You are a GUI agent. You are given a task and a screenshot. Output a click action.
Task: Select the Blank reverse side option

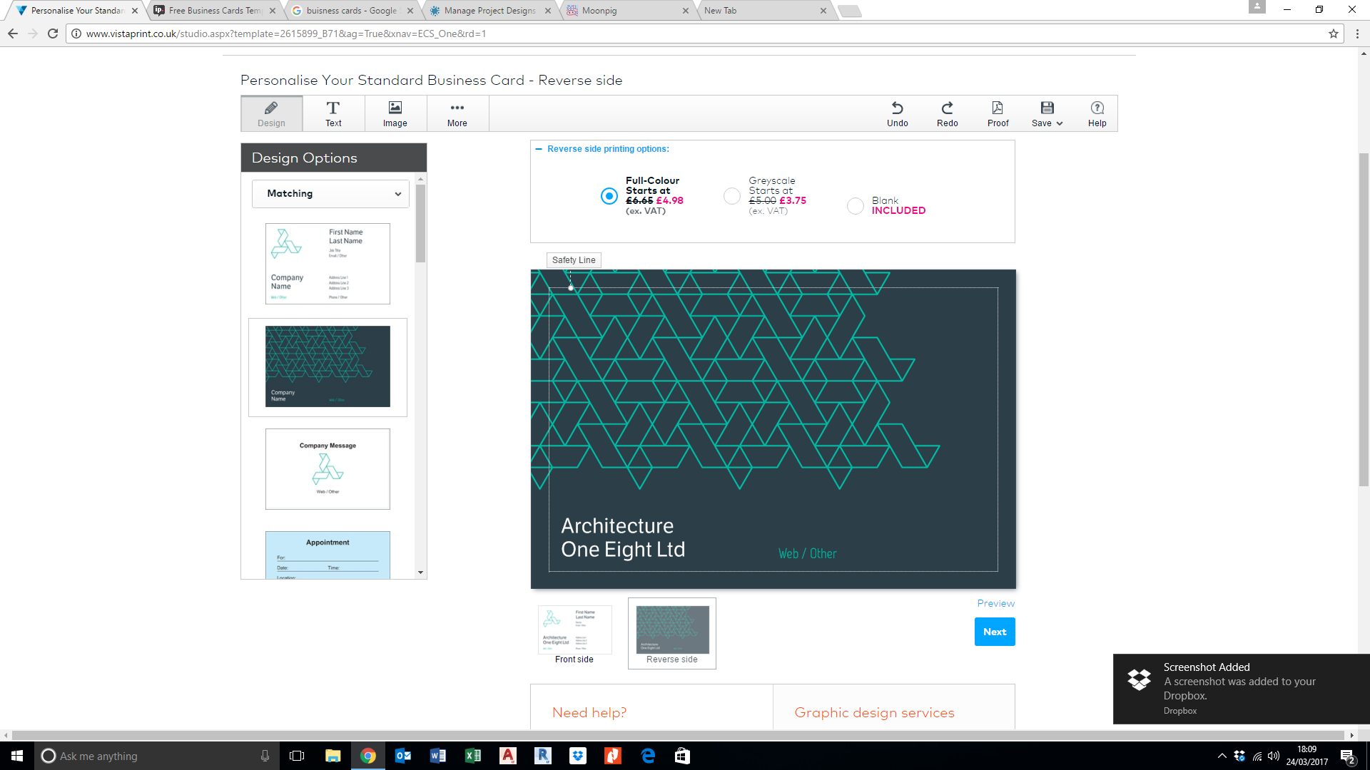(855, 206)
